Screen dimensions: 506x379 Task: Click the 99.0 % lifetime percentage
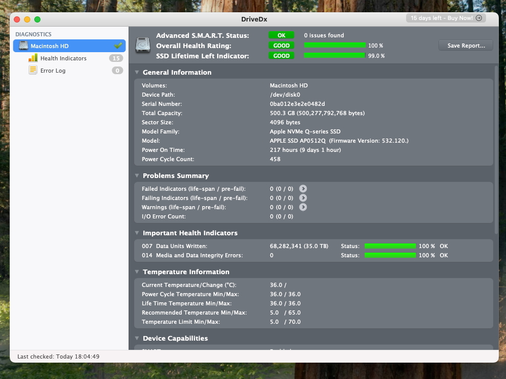[376, 56]
